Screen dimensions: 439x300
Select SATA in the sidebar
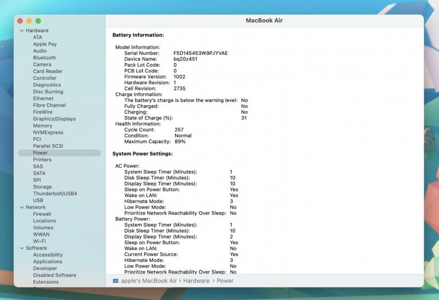(39, 173)
